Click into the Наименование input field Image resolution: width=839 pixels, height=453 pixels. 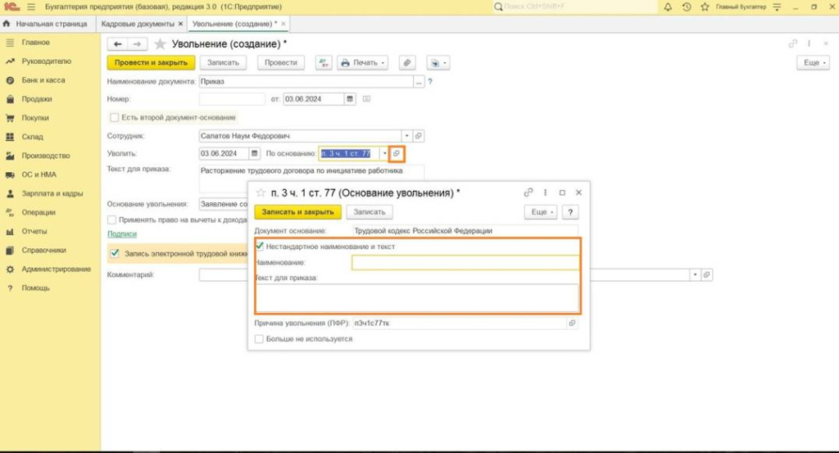[x=465, y=263]
